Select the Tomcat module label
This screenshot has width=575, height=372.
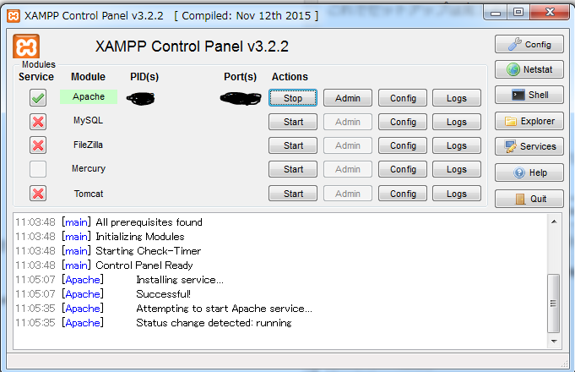(89, 194)
